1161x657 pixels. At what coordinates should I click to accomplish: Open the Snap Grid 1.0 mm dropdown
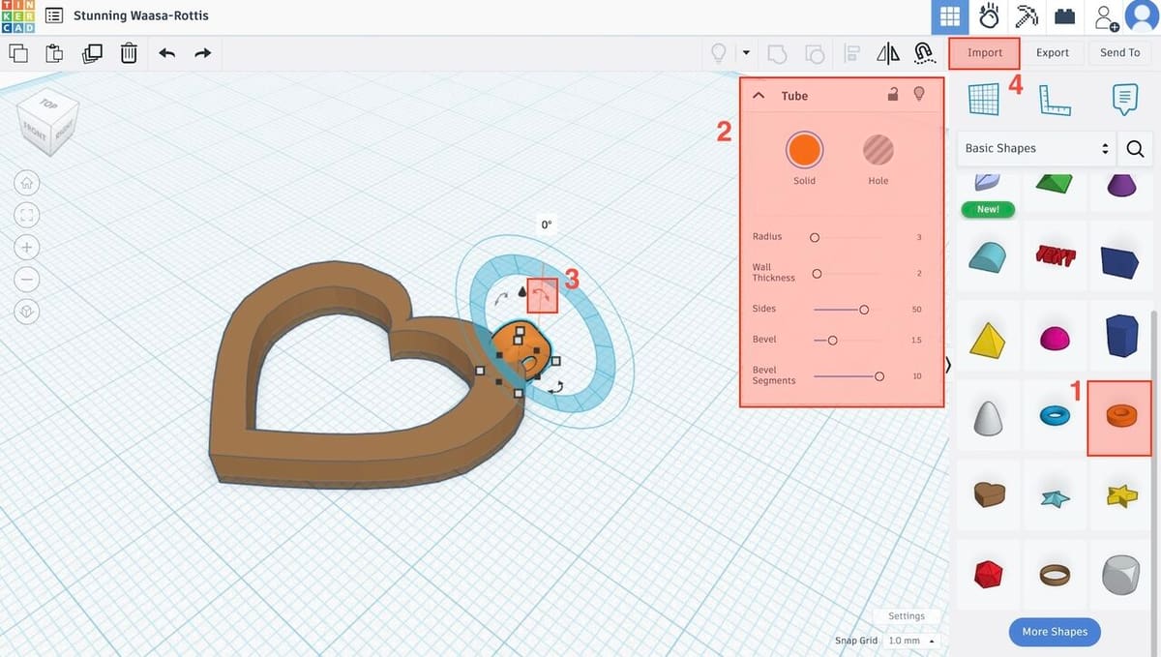coord(910,641)
